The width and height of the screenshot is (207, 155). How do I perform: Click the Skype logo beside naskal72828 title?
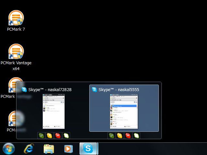coord(24,89)
